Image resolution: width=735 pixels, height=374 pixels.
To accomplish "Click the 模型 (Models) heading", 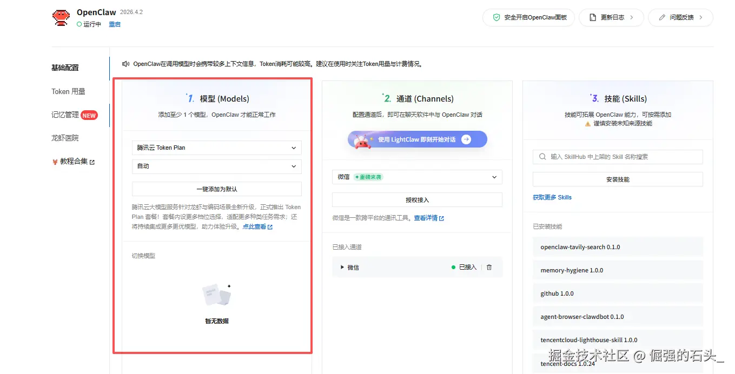I will 224,99.
